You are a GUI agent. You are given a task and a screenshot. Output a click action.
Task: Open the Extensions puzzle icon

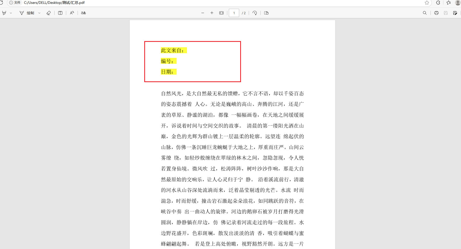[x=438, y=3]
